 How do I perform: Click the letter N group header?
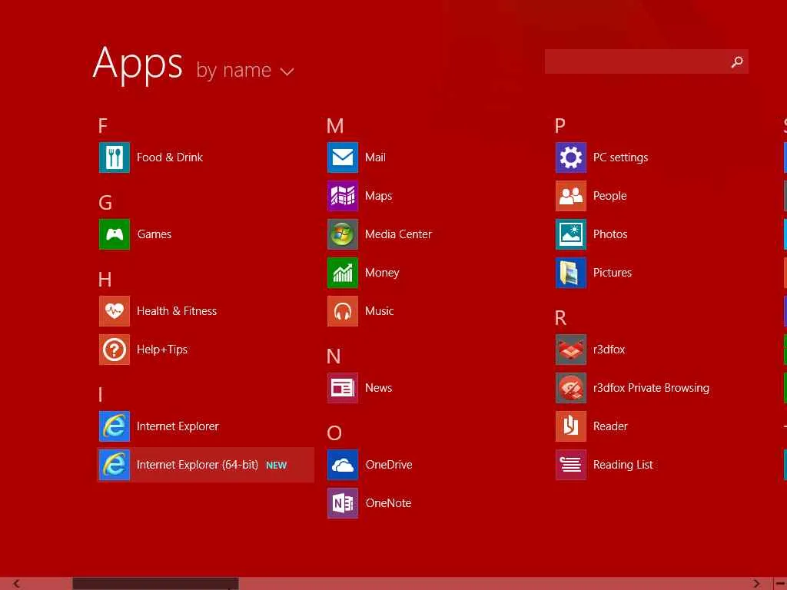[334, 356]
